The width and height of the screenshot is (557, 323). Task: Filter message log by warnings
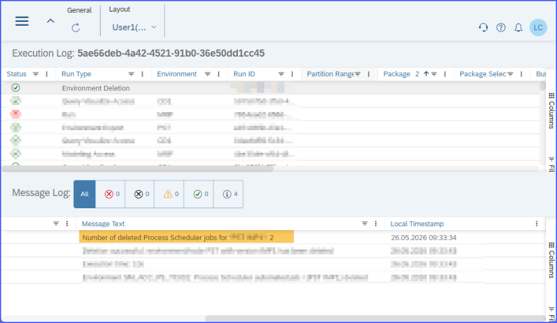169,194
